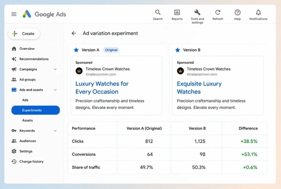Image resolution: width=281 pixels, height=189 pixels.
Task: Click the Recommendations sparkle icon
Action: (14, 59)
